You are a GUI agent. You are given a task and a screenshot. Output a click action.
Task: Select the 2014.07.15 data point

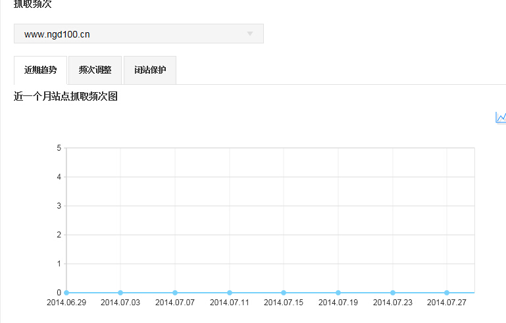click(284, 293)
